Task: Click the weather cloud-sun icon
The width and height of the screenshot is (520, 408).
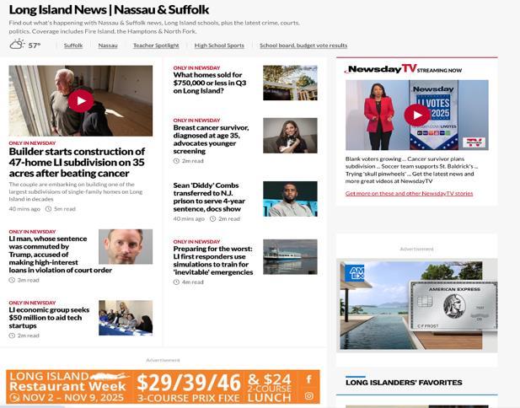Action: [17, 45]
